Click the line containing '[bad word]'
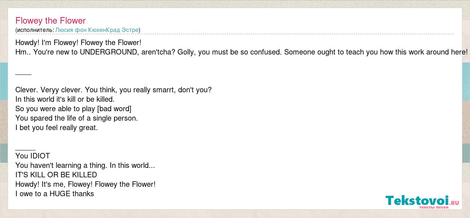Viewport: 470px width, 218px height. click(x=73, y=109)
